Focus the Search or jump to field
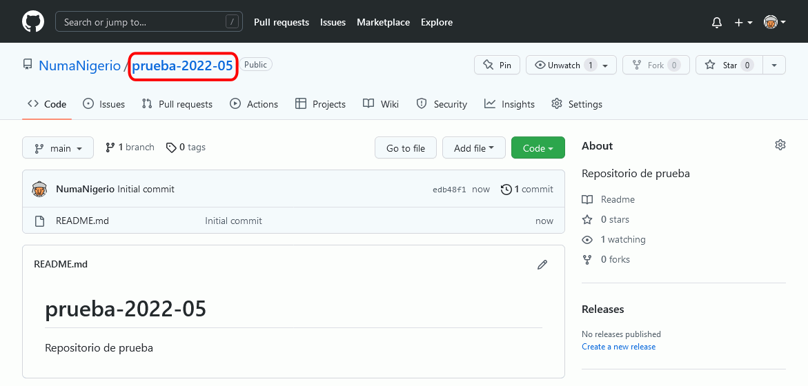 [149, 21]
